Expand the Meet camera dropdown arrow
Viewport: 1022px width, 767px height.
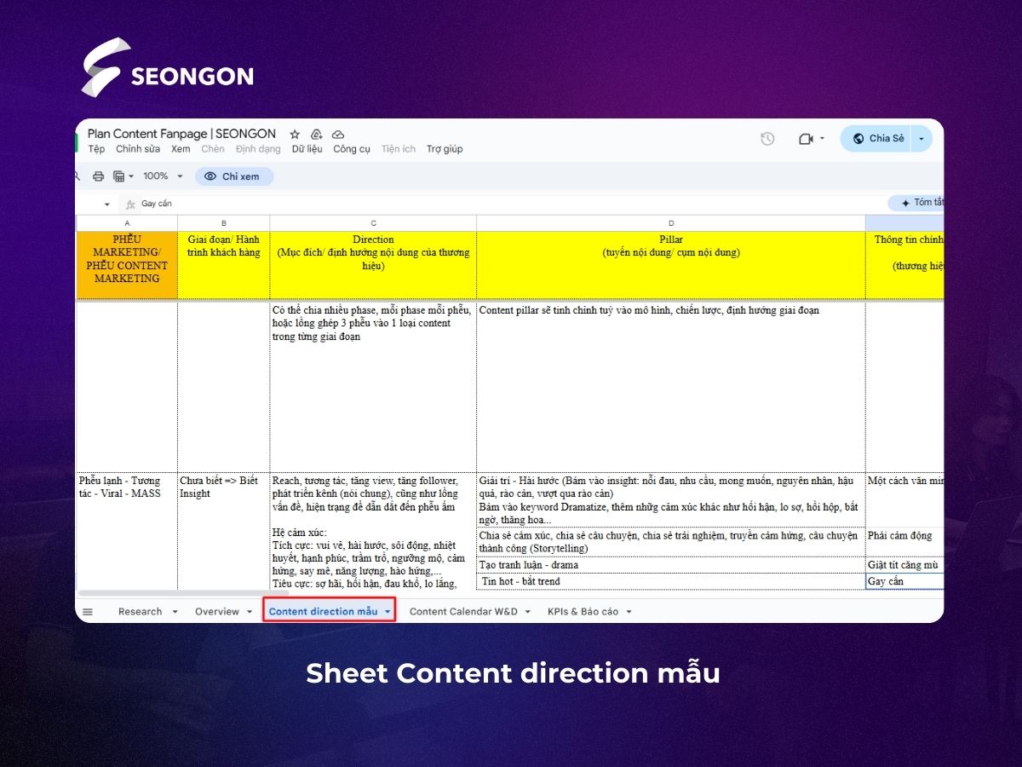pyautogui.click(x=823, y=139)
